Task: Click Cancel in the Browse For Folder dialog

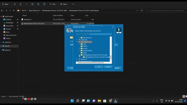Action: (x=108, y=67)
